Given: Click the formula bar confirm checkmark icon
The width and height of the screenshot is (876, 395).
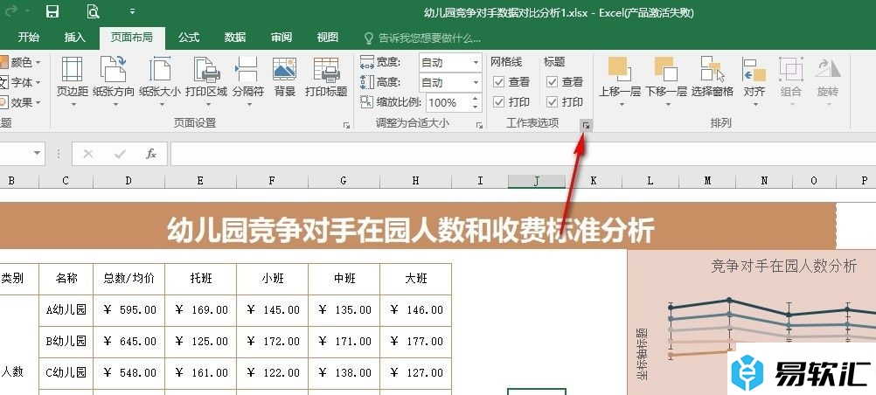Looking at the screenshot, I should 120,154.
